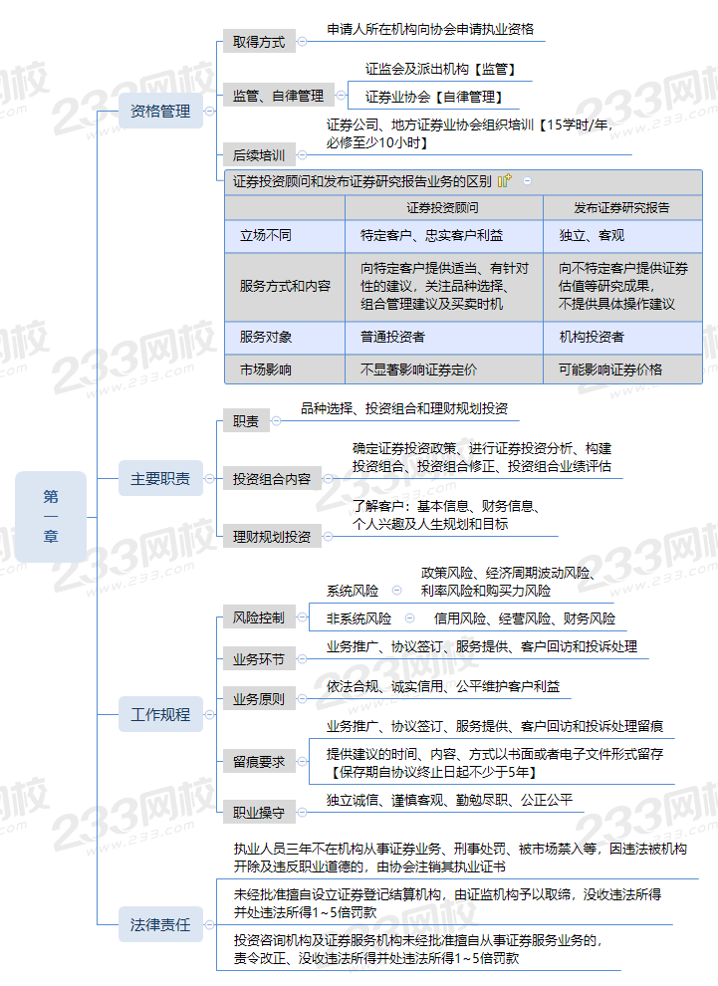
Task: Select the 监管、自律管理 subtopic
Action: pyautogui.click(x=279, y=96)
